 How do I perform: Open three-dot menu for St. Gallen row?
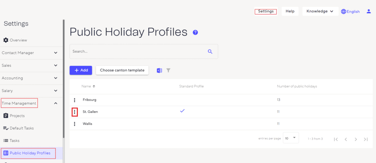(75, 112)
